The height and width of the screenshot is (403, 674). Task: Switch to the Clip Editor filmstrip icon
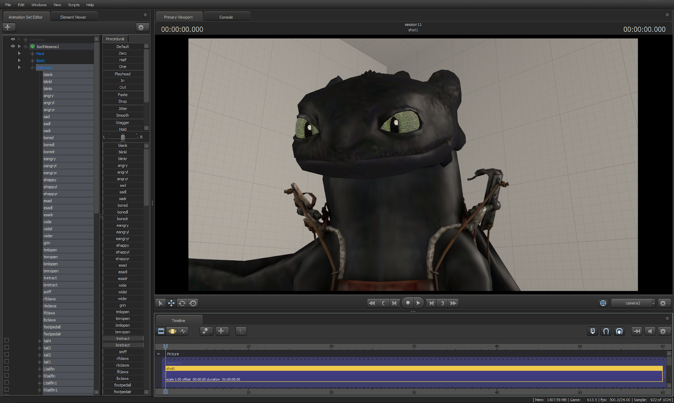pos(161,331)
